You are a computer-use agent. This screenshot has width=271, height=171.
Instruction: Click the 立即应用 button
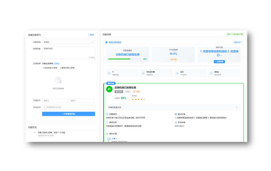[x=219, y=61]
